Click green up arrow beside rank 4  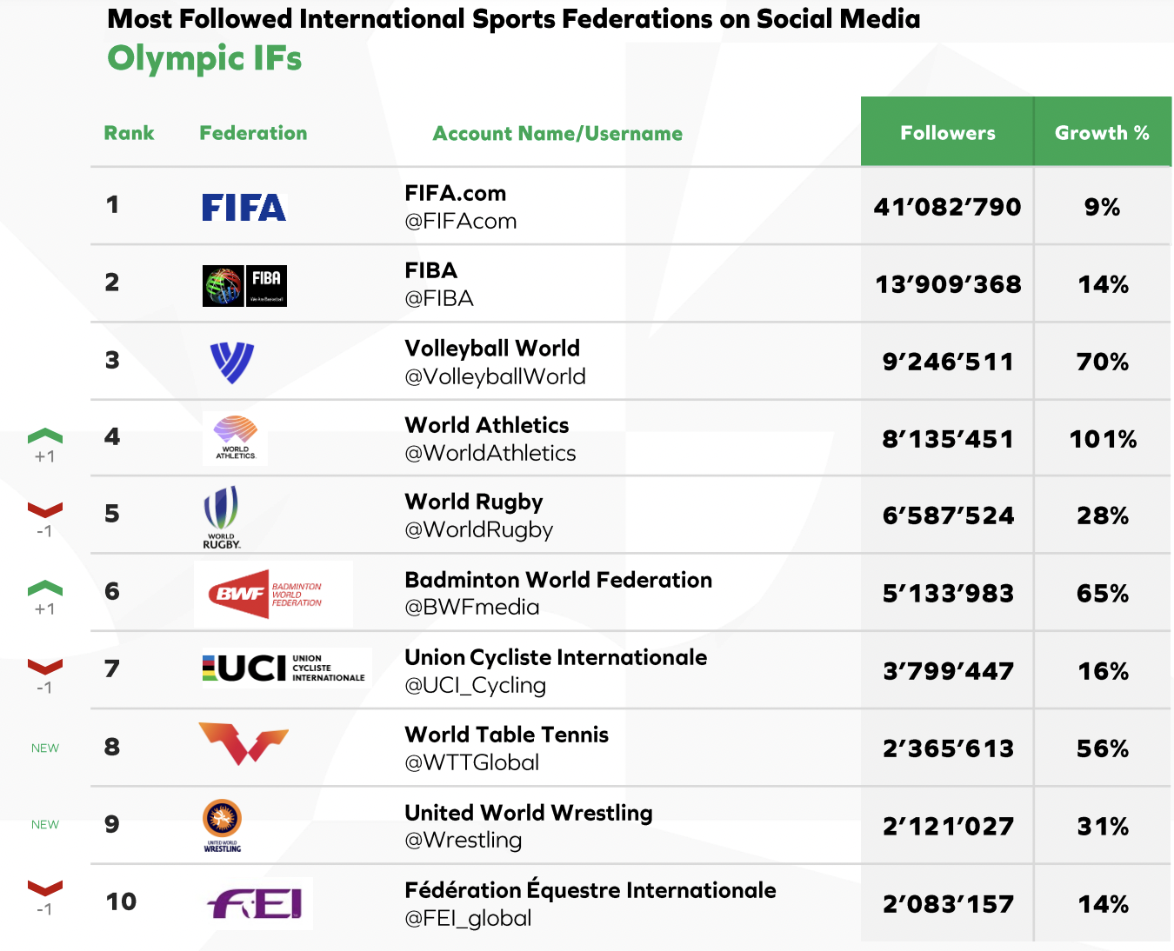pos(45,436)
